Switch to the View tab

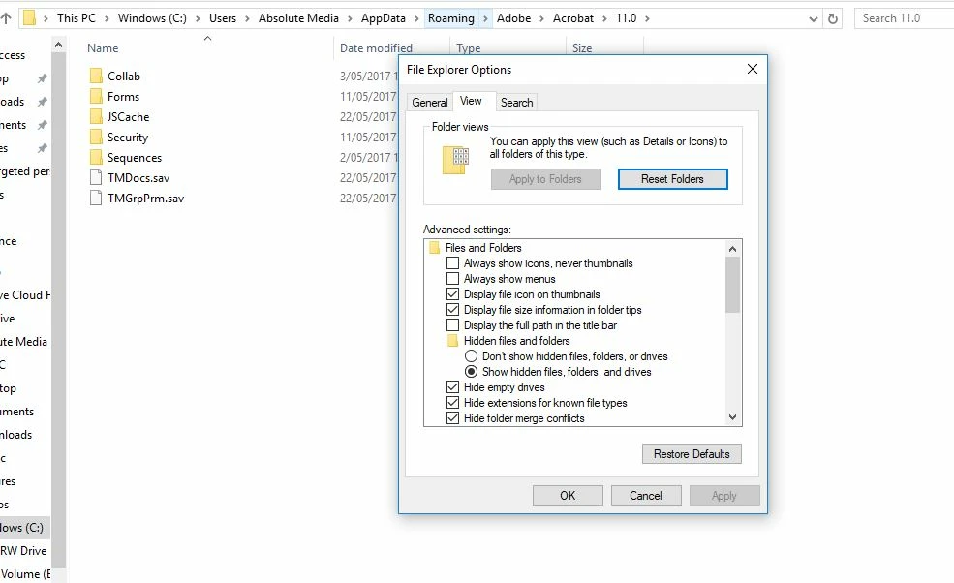pos(471,101)
